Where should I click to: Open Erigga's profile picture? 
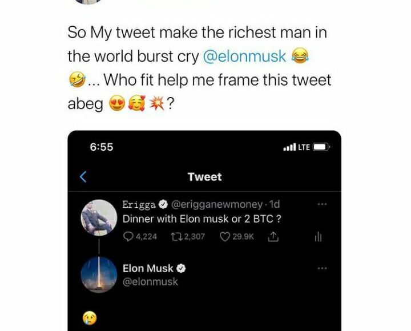point(99,217)
